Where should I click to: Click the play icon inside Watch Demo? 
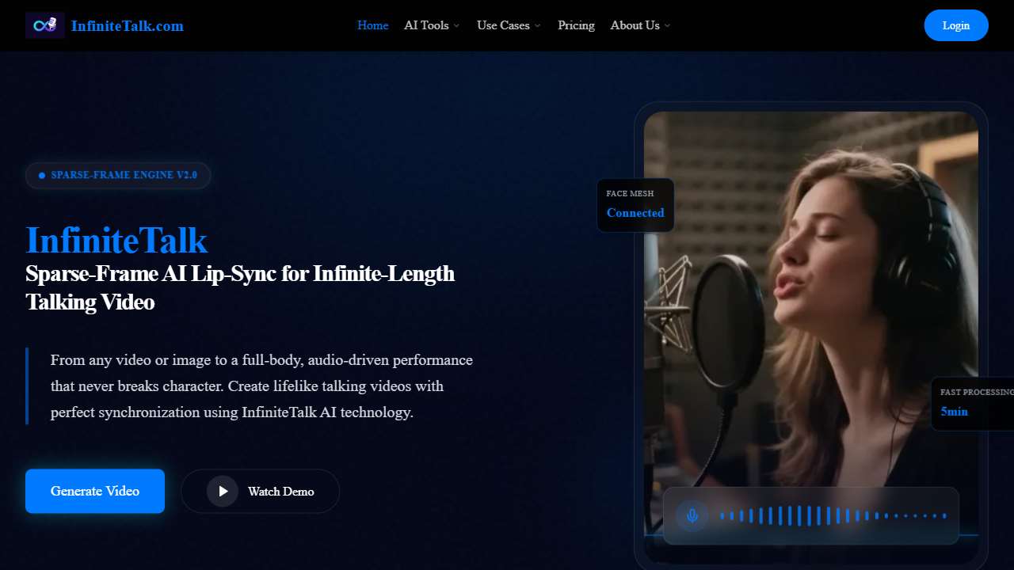(223, 491)
